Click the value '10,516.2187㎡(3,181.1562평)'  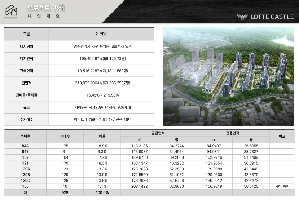tap(102, 71)
